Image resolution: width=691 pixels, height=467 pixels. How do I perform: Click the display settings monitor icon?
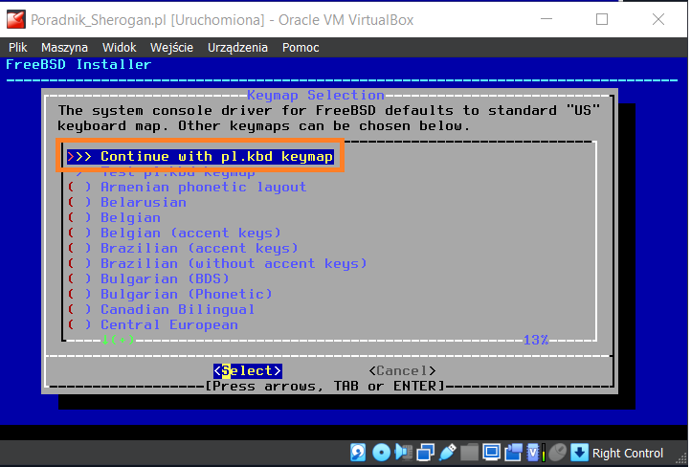[491, 453]
